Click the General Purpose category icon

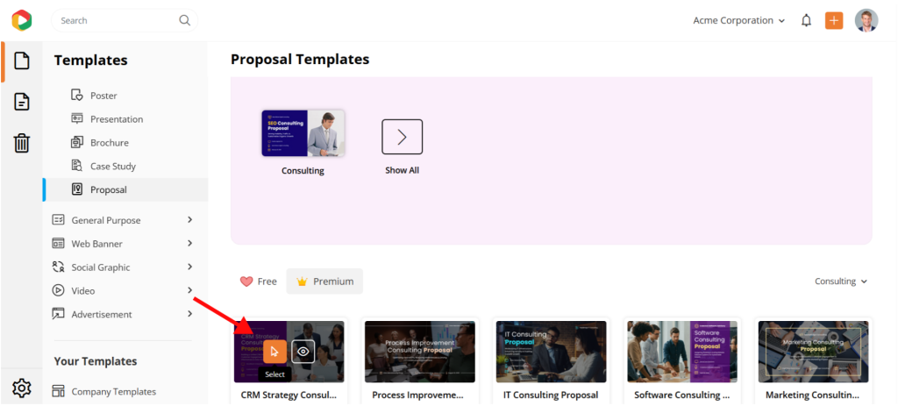(58, 220)
